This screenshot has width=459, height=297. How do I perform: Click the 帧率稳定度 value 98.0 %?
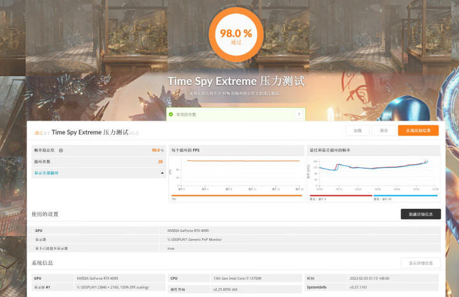click(157, 150)
